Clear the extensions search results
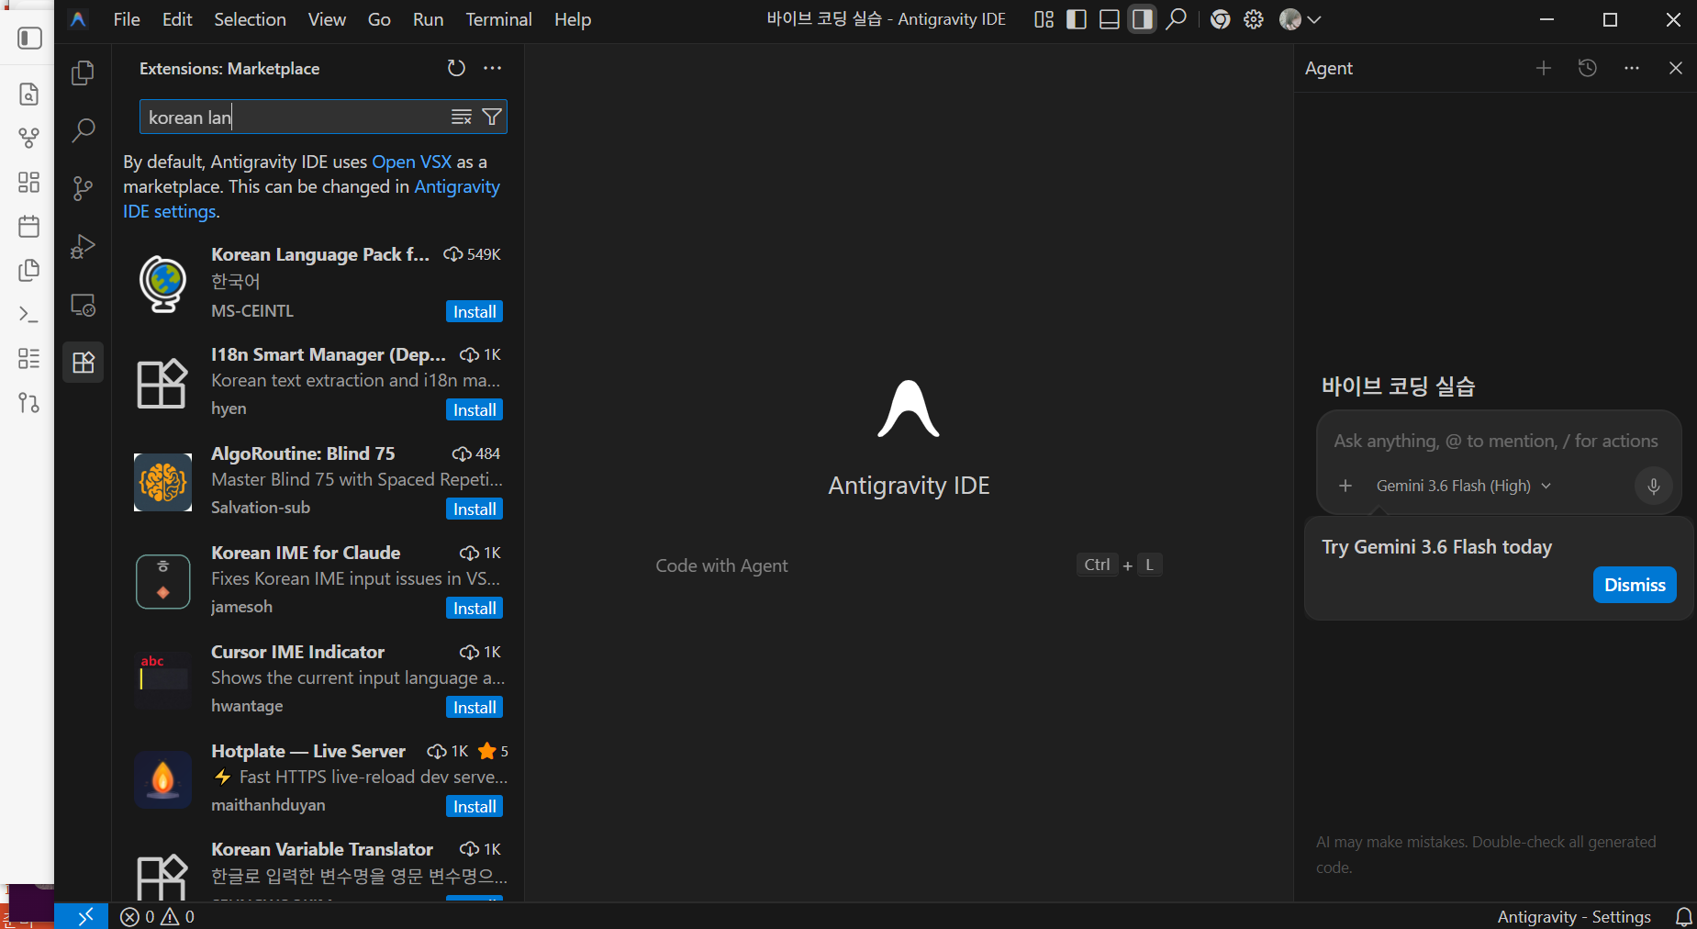Image resolution: width=1697 pixels, height=929 pixels. coord(462,117)
